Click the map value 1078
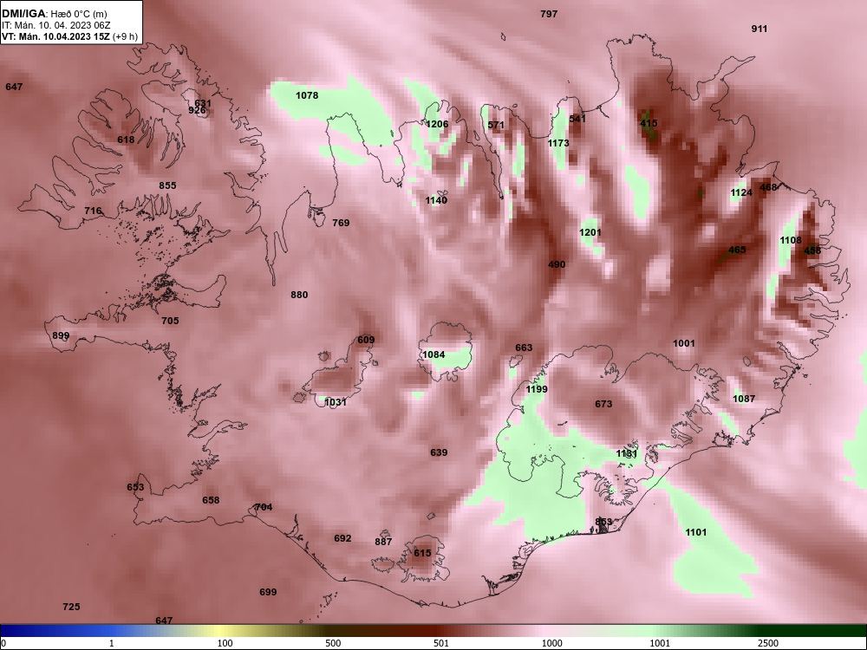This screenshot has width=867, height=650. (x=307, y=95)
